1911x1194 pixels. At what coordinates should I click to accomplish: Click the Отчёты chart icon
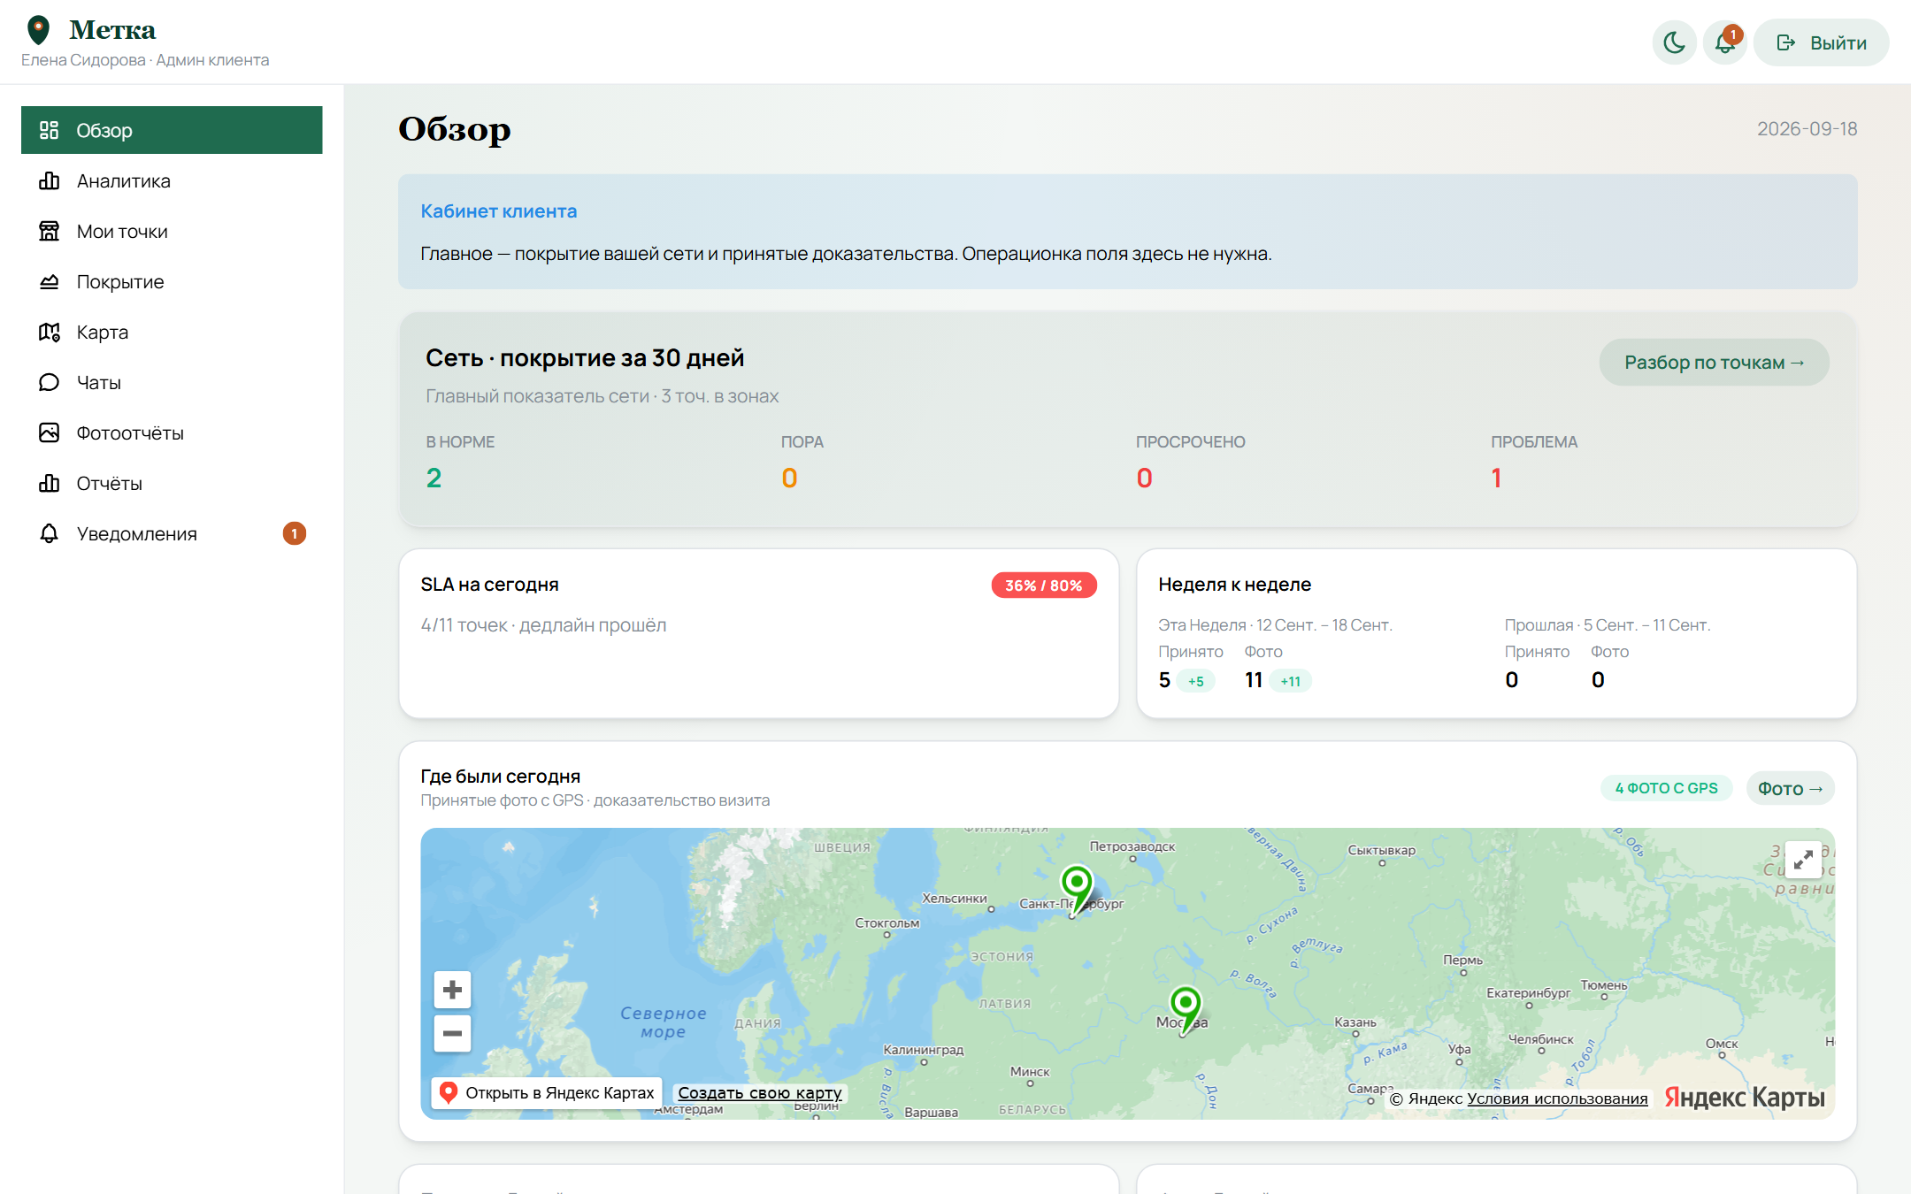tap(49, 483)
